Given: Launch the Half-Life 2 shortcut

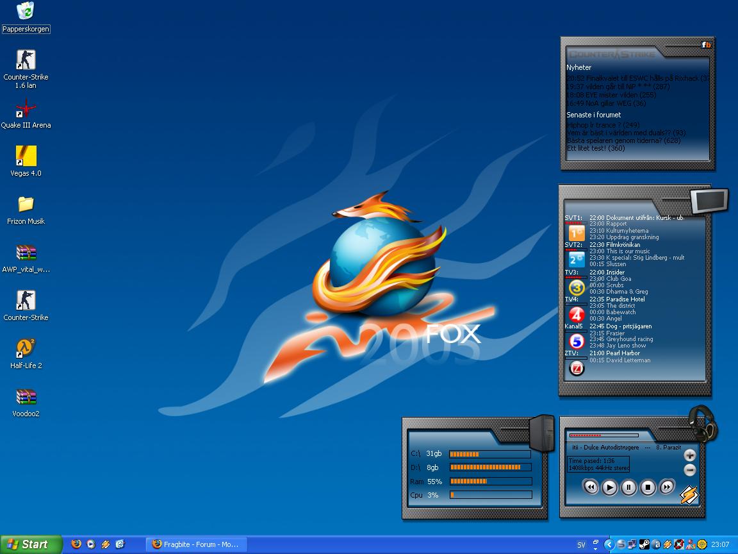Looking at the screenshot, I should (26, 354).
